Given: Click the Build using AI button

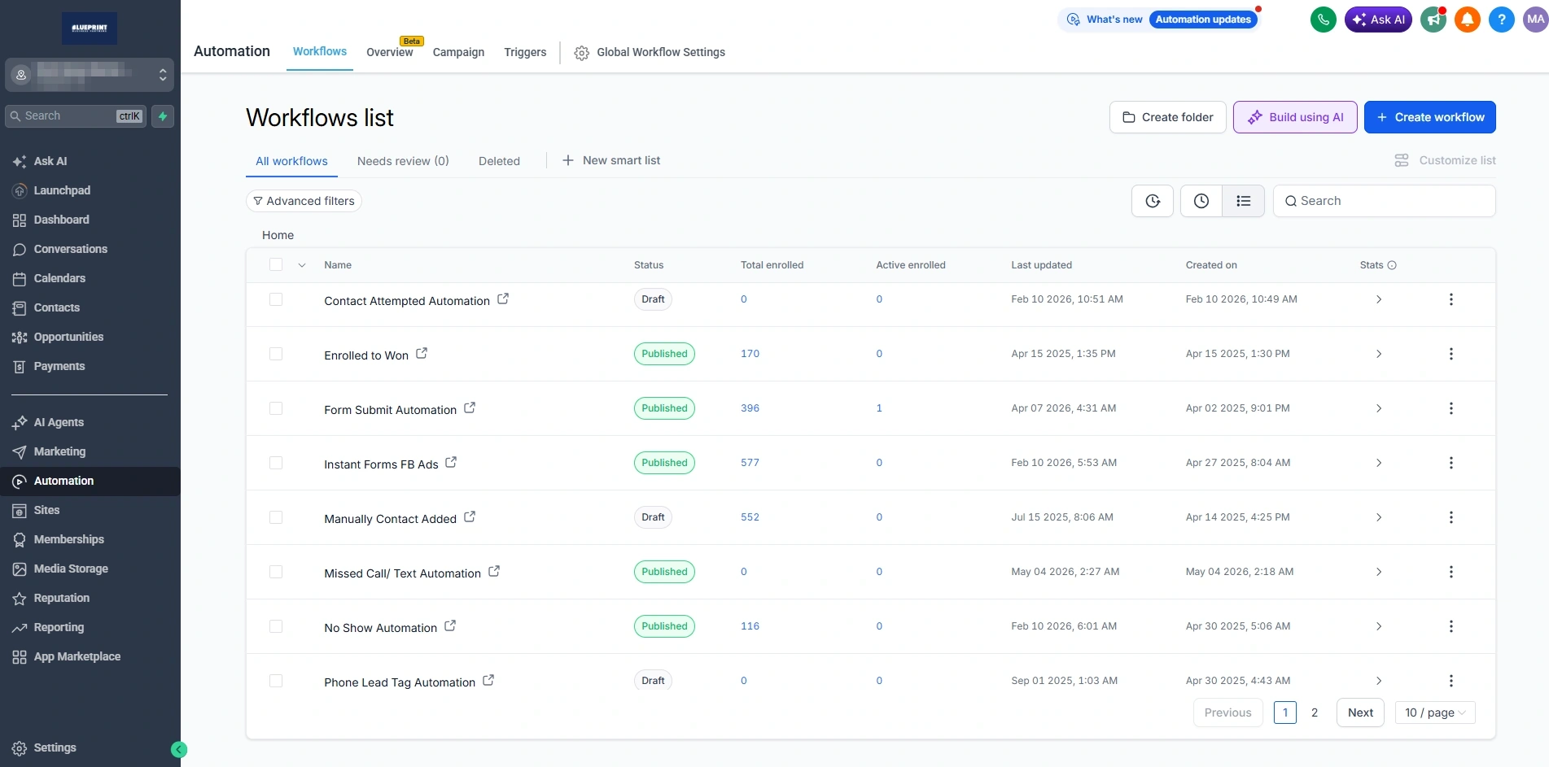Looking at the screenshot, I should tap(1295, 117).
